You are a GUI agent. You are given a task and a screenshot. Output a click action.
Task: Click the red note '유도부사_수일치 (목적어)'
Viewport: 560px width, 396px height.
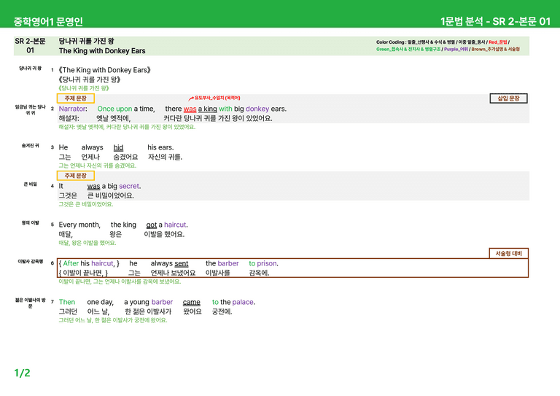point(217,98)
